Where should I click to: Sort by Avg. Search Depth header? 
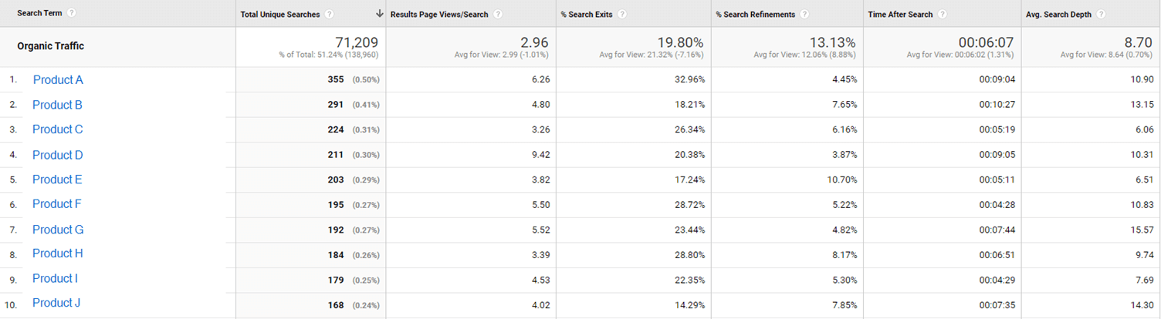[1058, 14]
